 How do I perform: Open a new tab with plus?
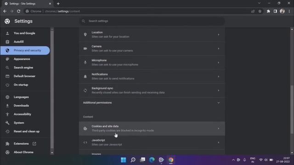[58, 4]
